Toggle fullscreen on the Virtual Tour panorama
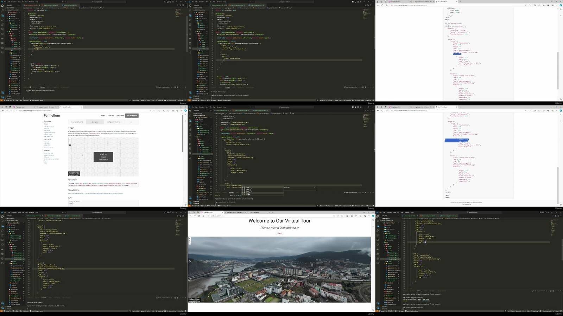This screenshot has height=316, width=563. pos(190,243)
